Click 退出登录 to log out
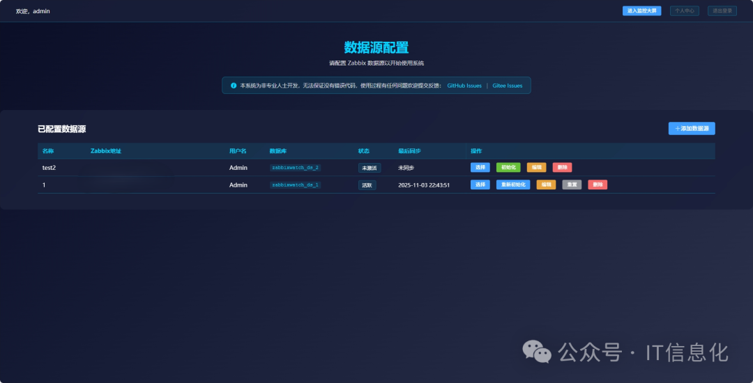 pos(722,10)
